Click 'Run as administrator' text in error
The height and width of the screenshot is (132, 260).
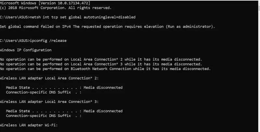coord(189,27)
